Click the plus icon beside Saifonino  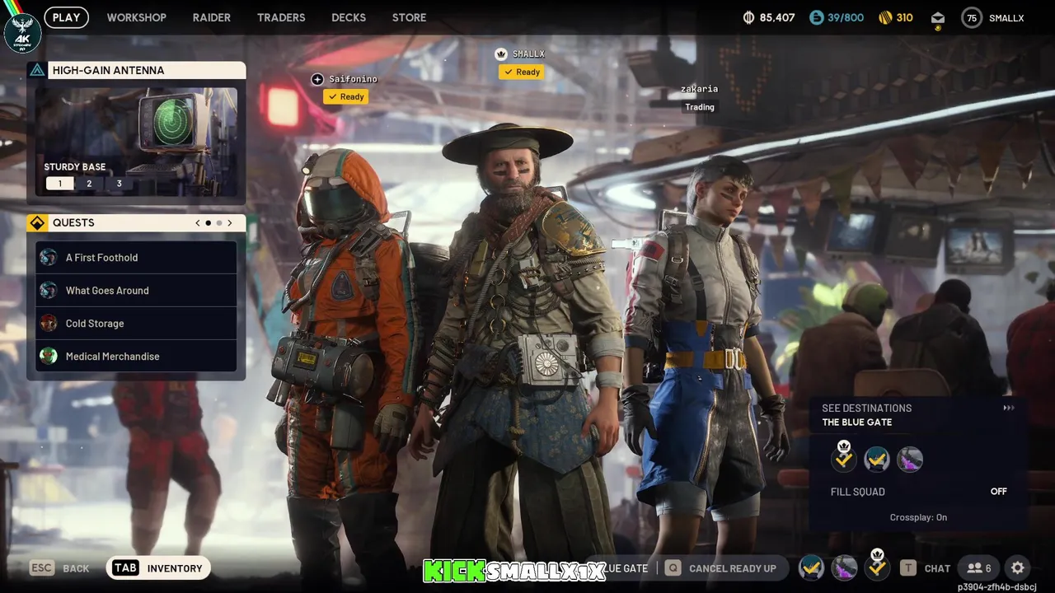(317, 79)
